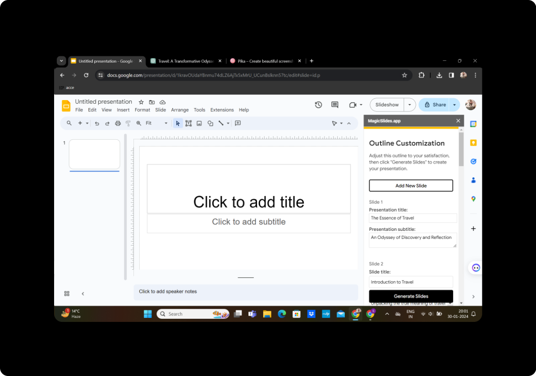Image resolution: width=536 pixels, height=376 pixels.
Task: Open the Google Slides home icon
Action: click(x=66, y=105)
